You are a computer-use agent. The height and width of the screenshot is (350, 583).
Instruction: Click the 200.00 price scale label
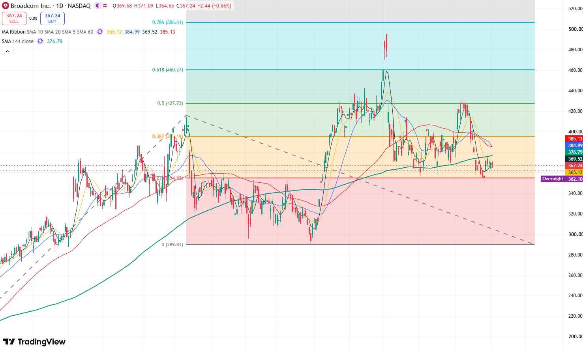click(575, 337)
